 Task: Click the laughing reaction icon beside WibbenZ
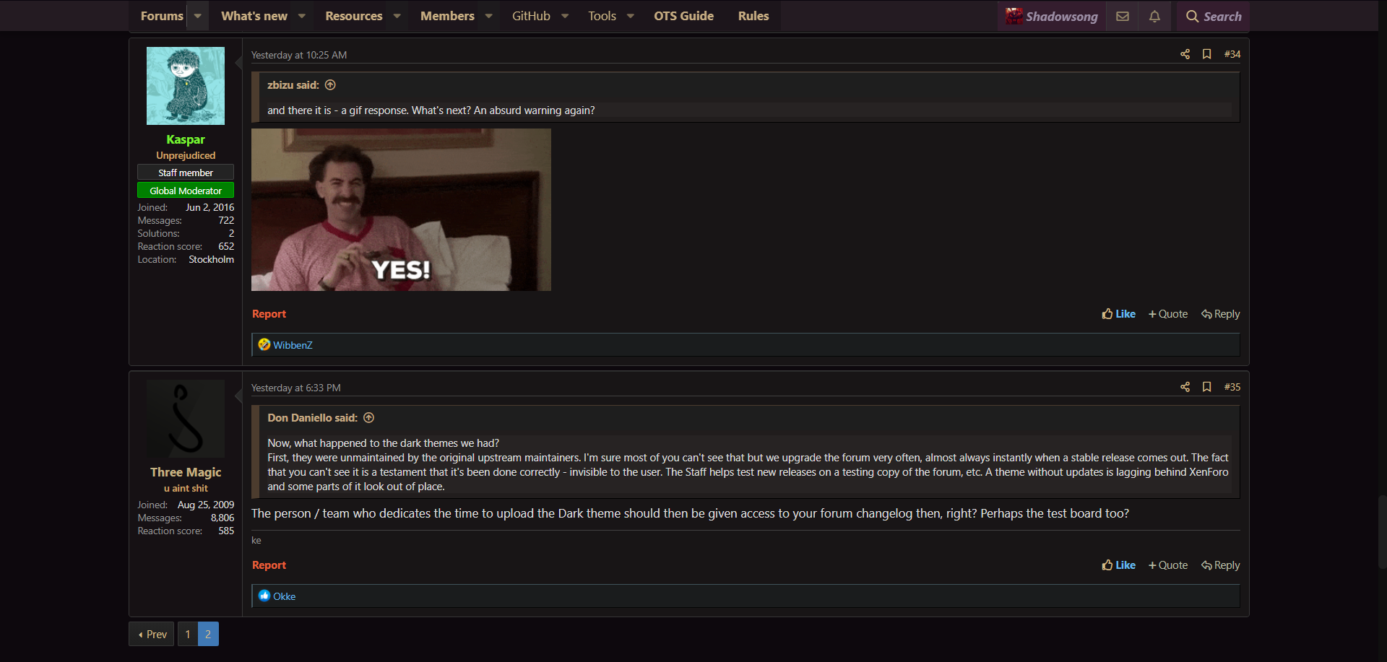tap(264, 344)
